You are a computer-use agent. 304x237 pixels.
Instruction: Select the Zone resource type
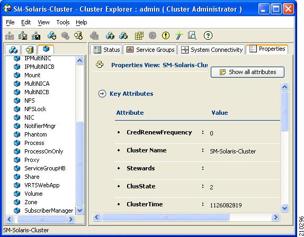point(31,202)
